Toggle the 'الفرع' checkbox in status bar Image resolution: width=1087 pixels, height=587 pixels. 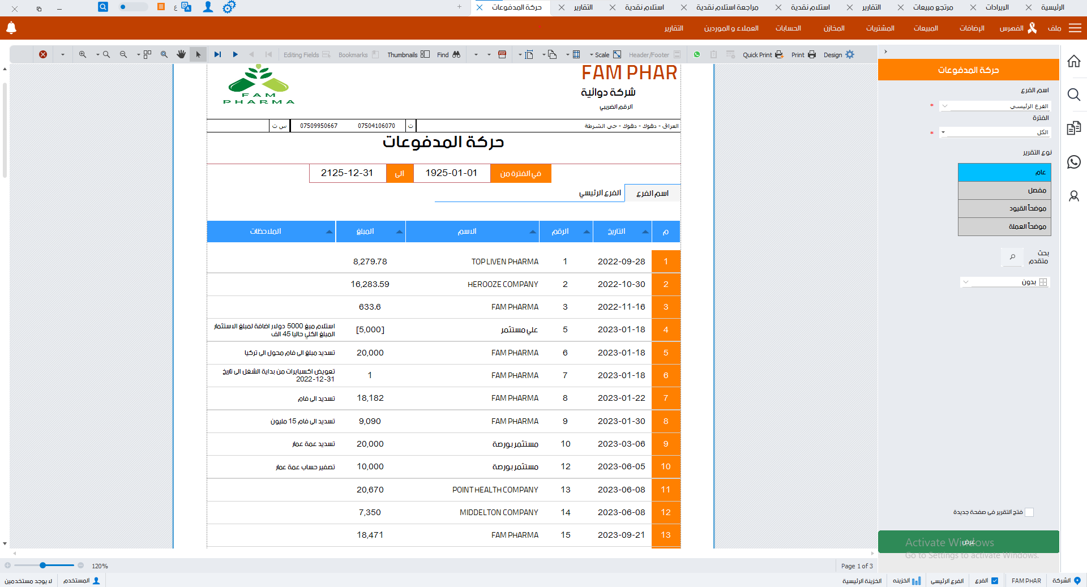pos(995,581)
